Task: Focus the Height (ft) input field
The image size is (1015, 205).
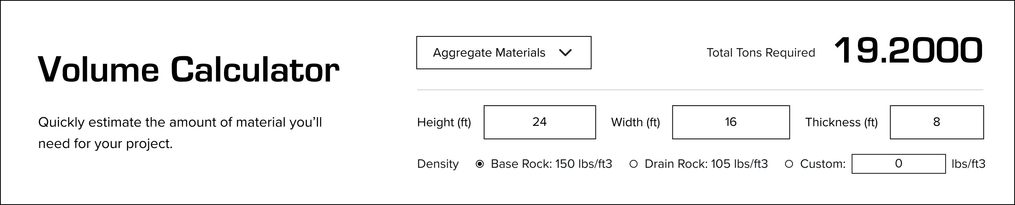Action: click(x=540, y=122)
